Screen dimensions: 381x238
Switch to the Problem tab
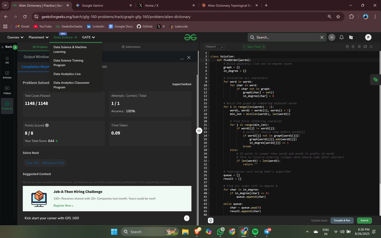(x=40, y=47)
